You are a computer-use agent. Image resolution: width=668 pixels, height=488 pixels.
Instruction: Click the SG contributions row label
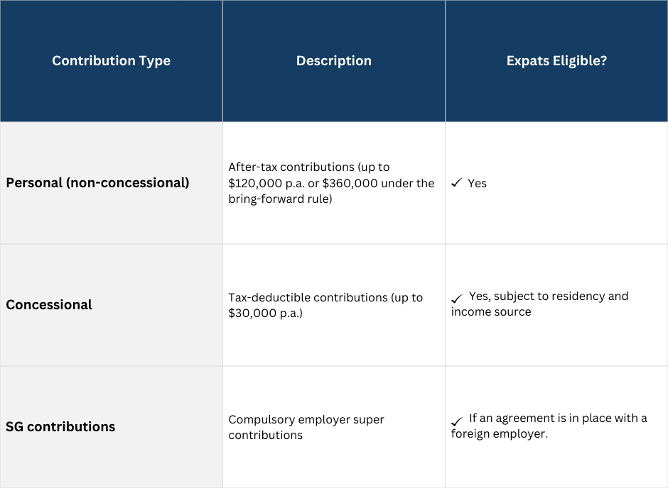click(60, 427)
